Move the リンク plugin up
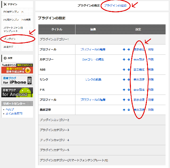The height and width of the screenshot is (168, 170). click(124, 80)
